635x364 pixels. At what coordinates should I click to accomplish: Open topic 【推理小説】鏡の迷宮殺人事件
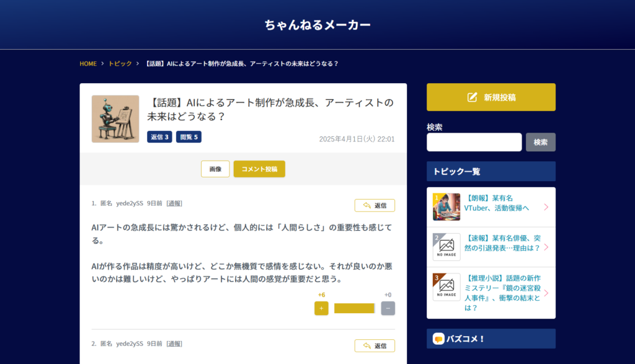click(502, 293)
